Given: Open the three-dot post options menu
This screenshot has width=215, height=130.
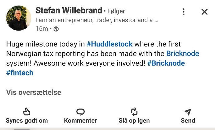Looking at the screenshot, I should pos(184,12).
